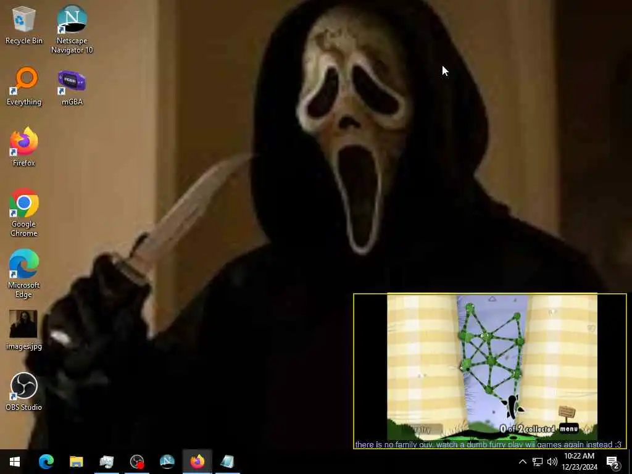Show hidden system tray icons
Viewport: 632px width, 474px height.
522,462
